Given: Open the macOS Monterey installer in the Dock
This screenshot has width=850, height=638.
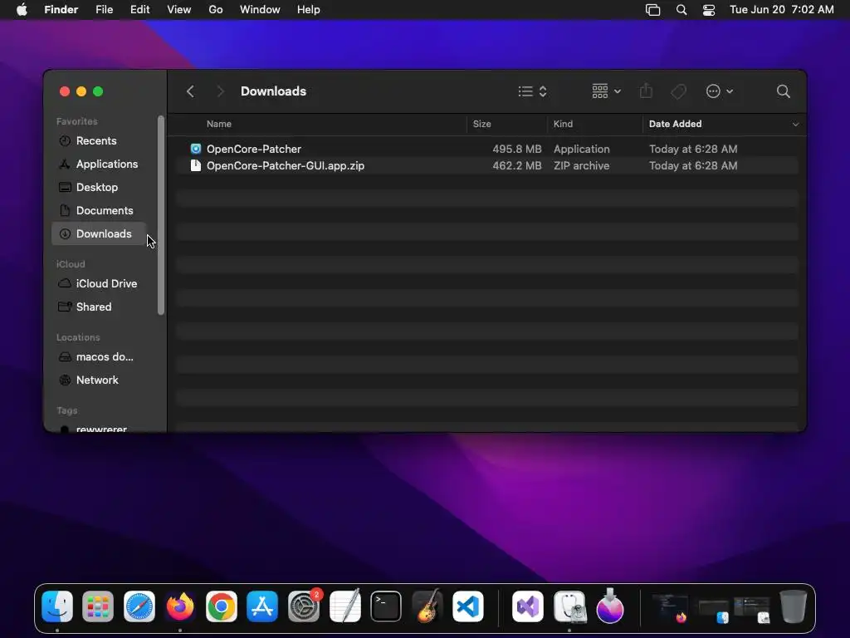Looking at the screenshot, I should (610, 606).
